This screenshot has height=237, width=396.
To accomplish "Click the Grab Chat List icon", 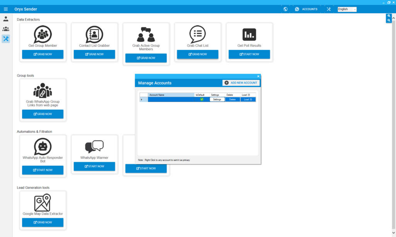I will [x=198, y=34].
